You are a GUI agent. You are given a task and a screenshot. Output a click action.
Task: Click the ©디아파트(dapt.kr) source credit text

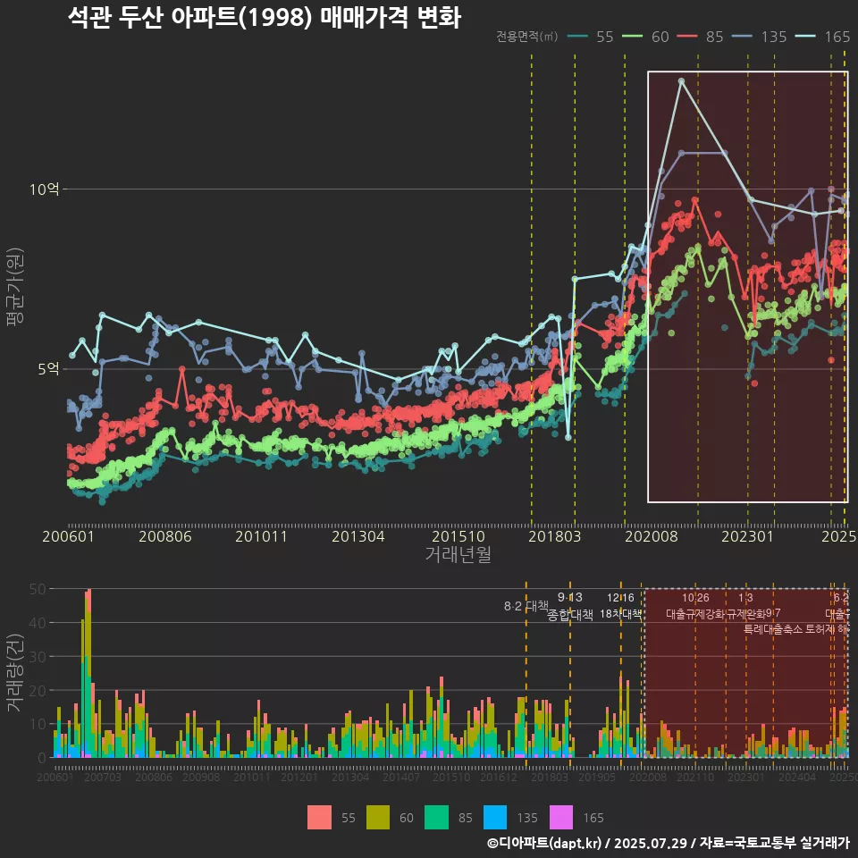point(544,843)
